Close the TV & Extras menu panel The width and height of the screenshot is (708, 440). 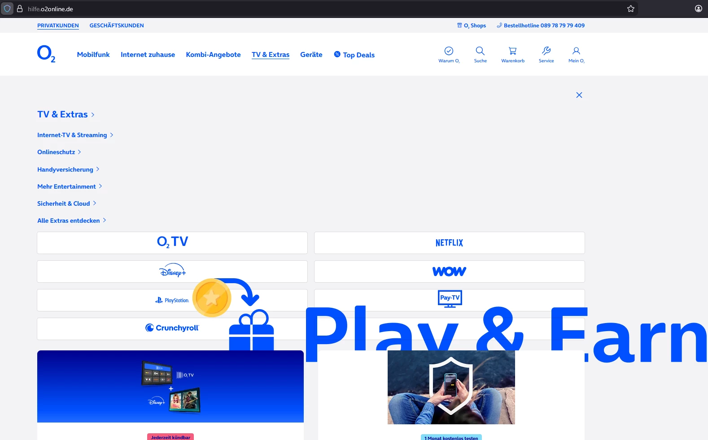[579, 95]
